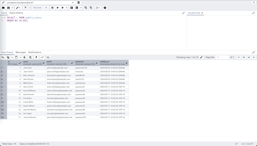Open the row limit 'No limit' dropdown

pos(40,8)
